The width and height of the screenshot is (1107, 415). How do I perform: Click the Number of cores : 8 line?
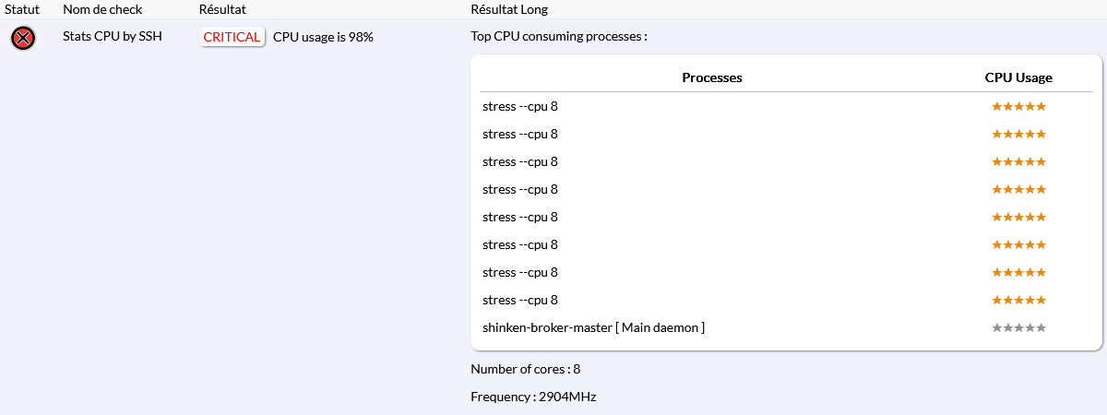tap(526, 369)
